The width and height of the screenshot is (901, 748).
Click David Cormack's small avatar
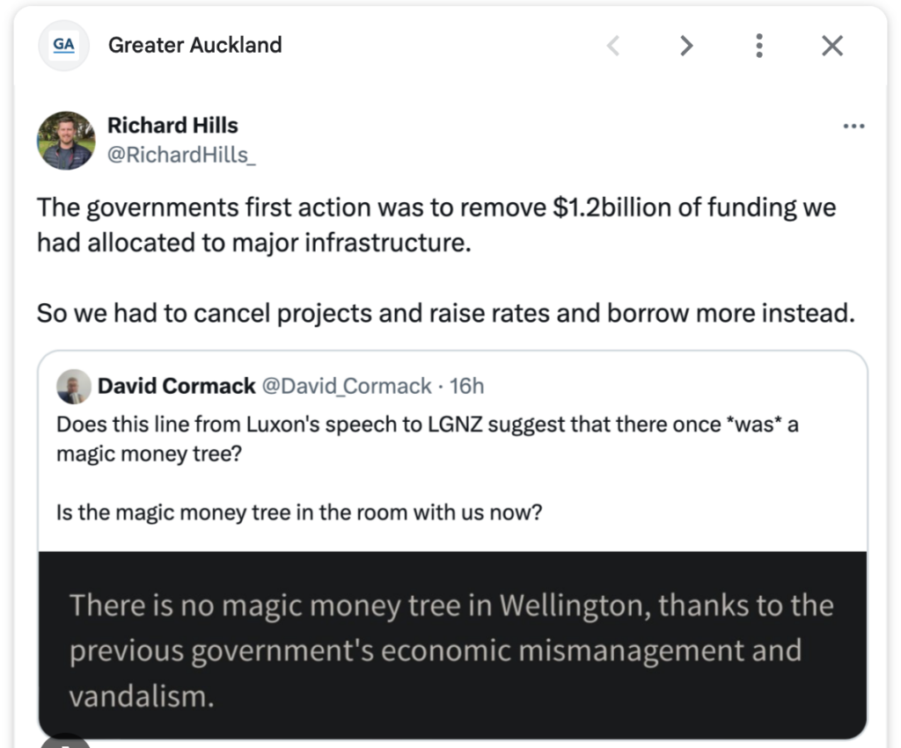point(74,386)
